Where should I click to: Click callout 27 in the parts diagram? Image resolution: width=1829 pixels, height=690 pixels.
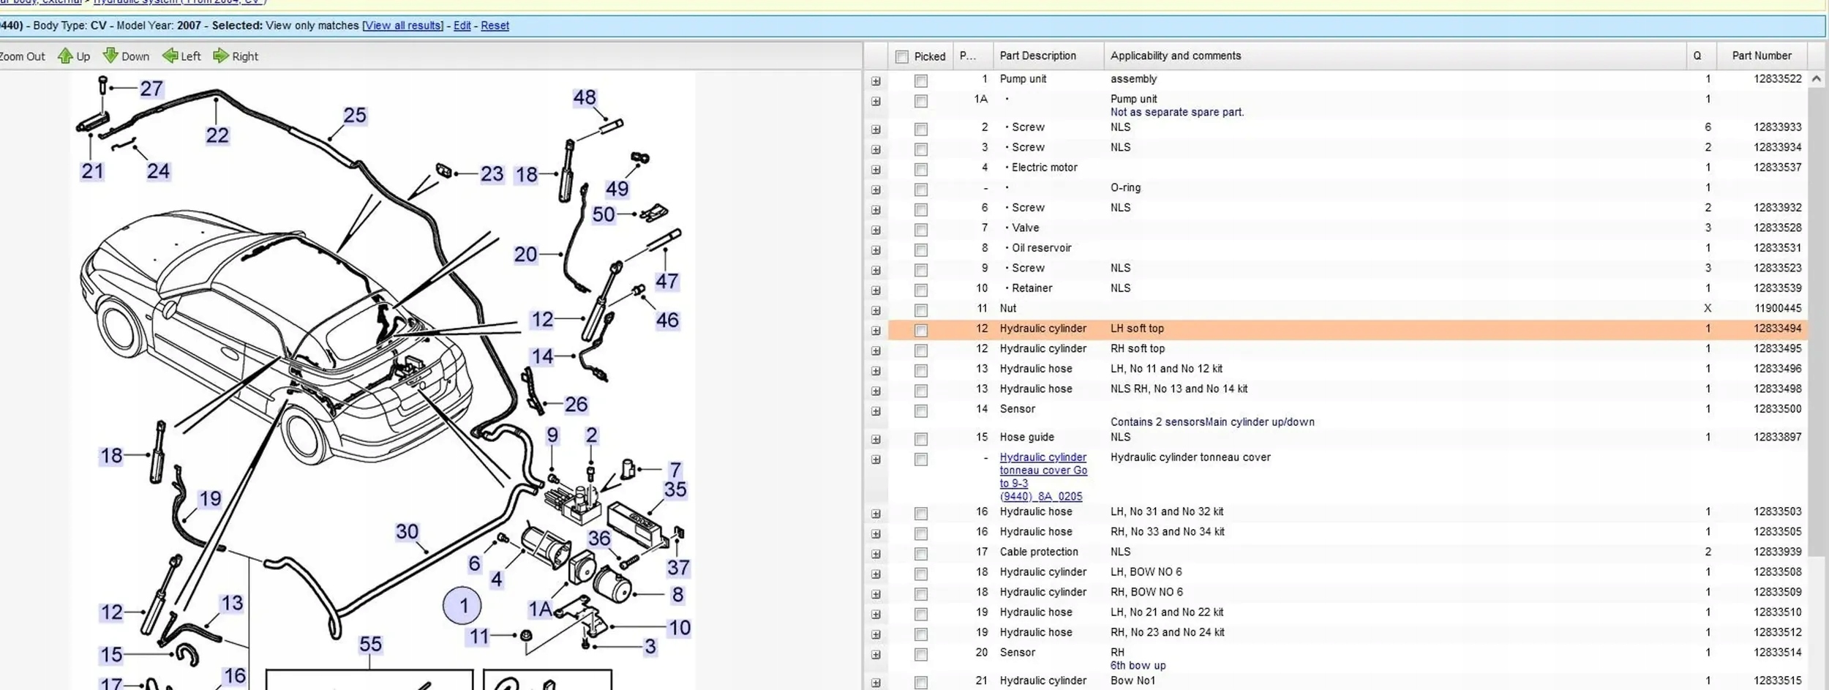click(151, 89)
